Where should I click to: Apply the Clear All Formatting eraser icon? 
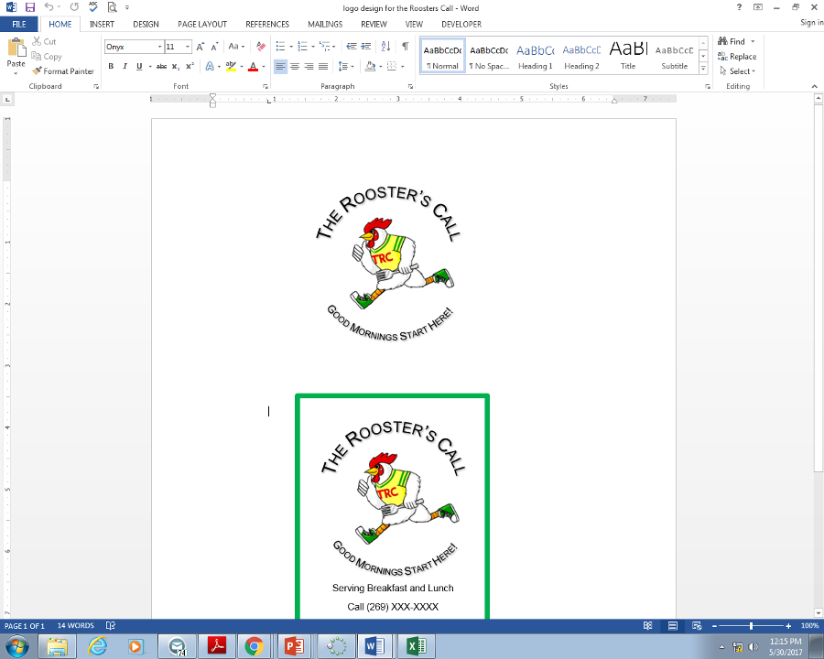261,46
